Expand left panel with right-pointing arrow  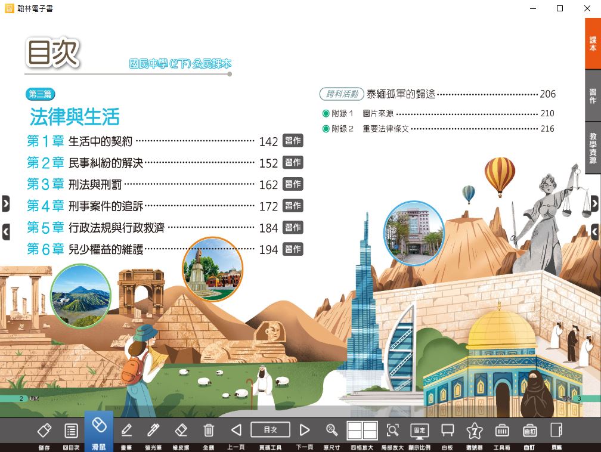click(6, 203)
